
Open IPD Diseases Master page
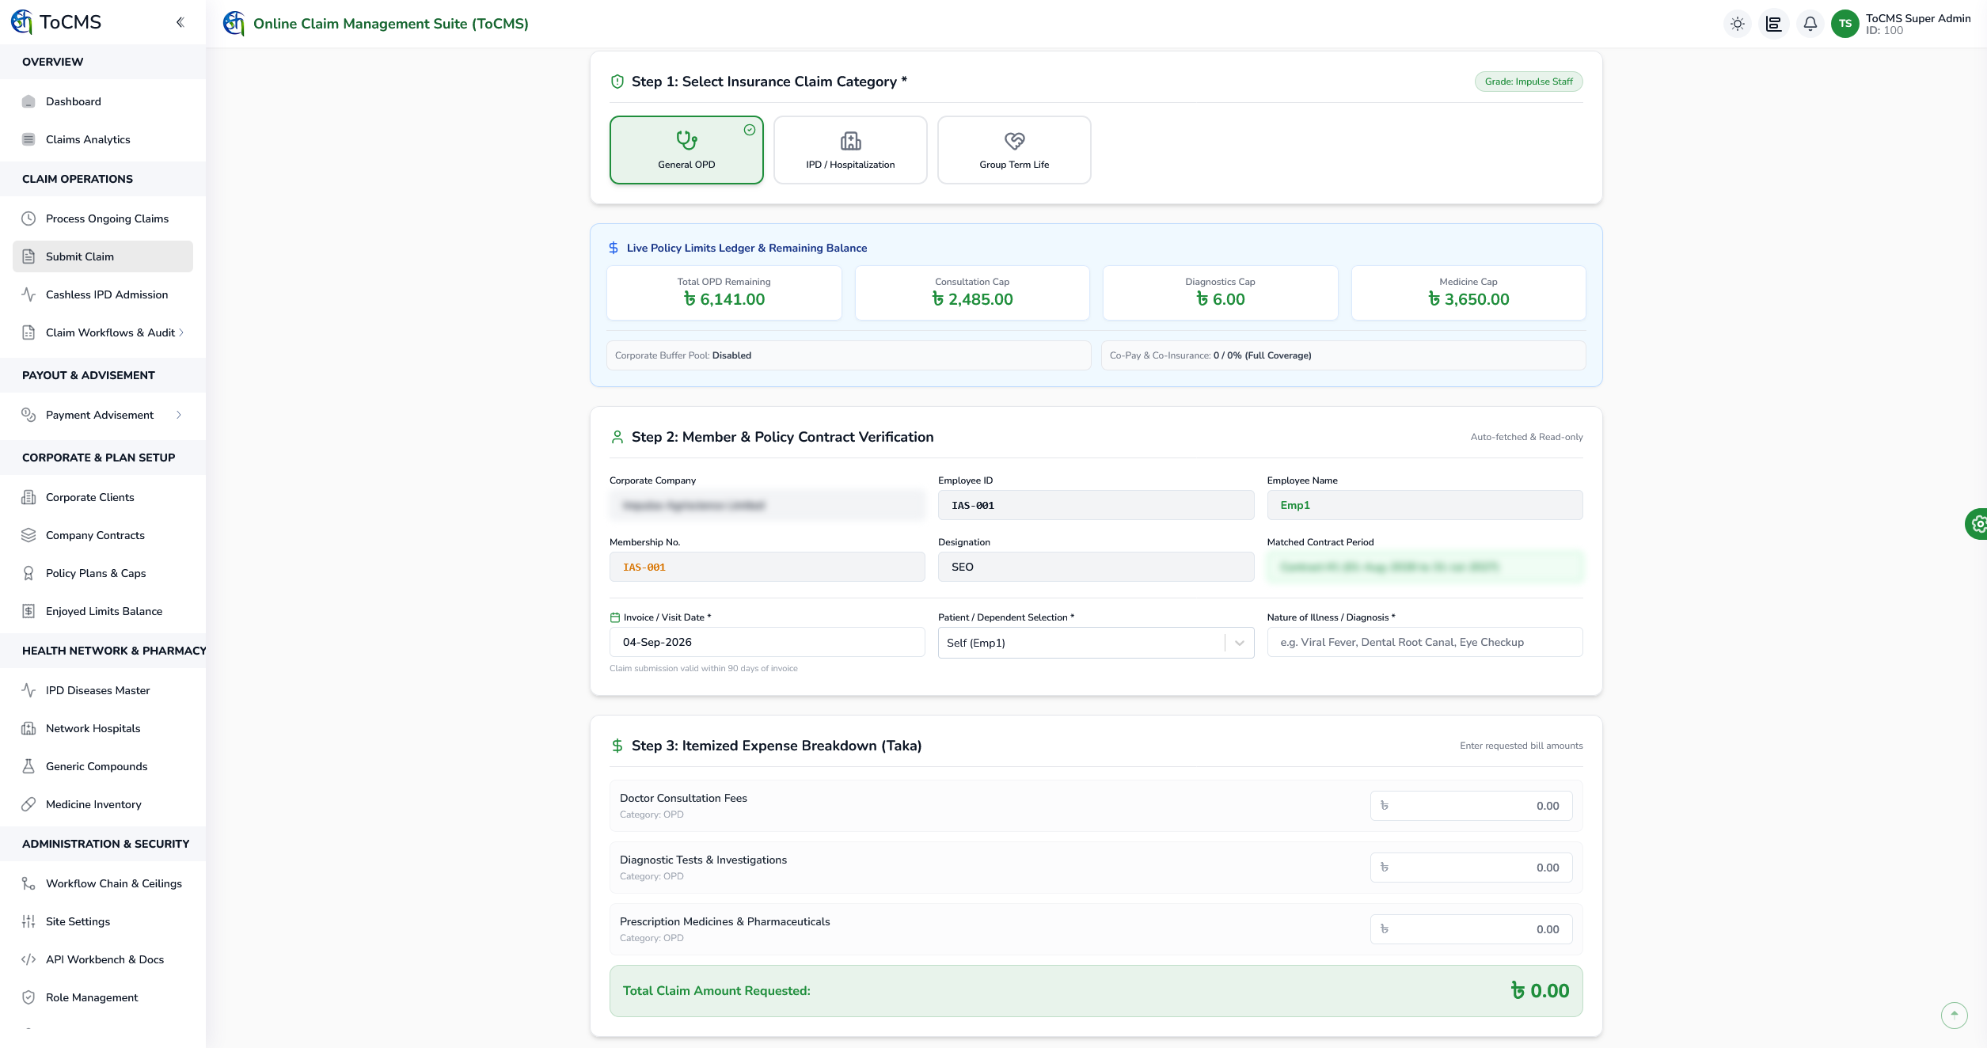click(x=103, y=690)
